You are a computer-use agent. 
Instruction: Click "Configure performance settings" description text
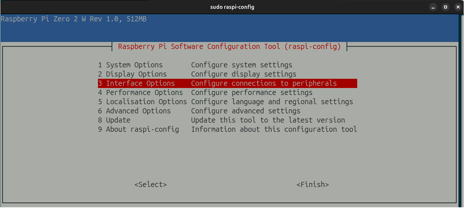(x=252, y=93)
